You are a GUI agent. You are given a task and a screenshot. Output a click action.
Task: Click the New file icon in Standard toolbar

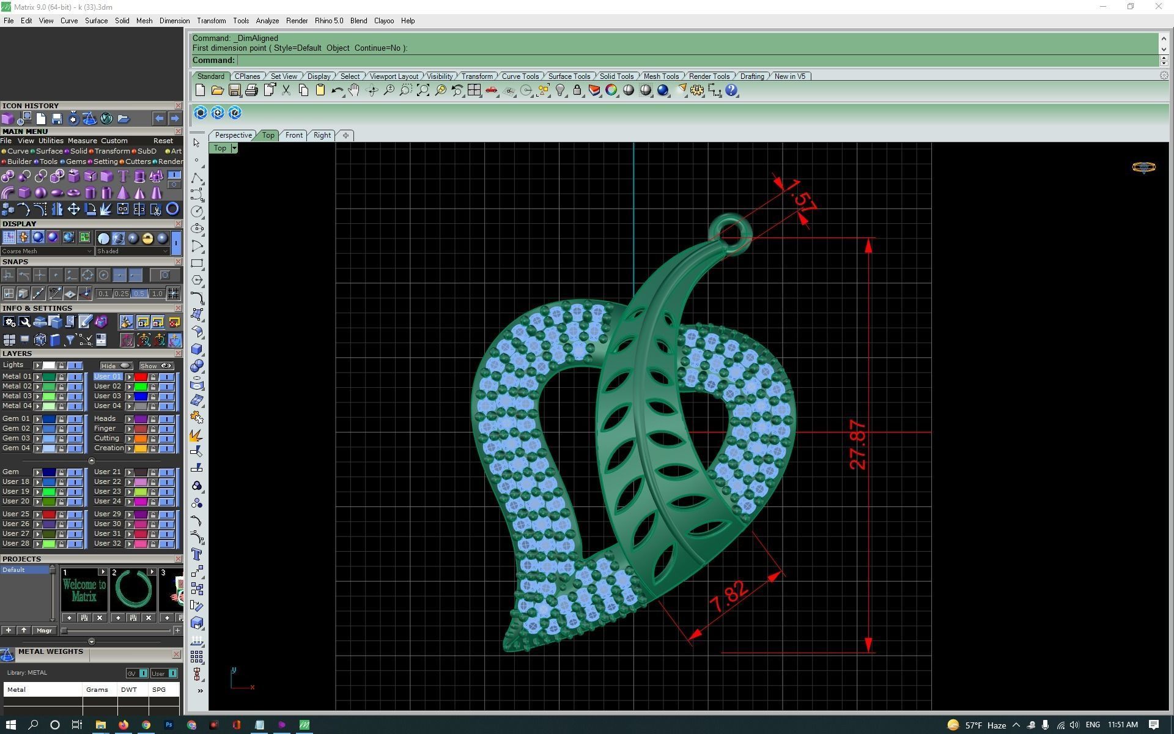pos(200,91)
